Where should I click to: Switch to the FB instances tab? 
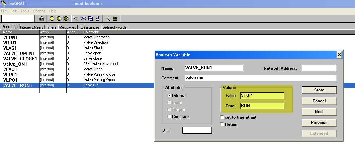89,27
